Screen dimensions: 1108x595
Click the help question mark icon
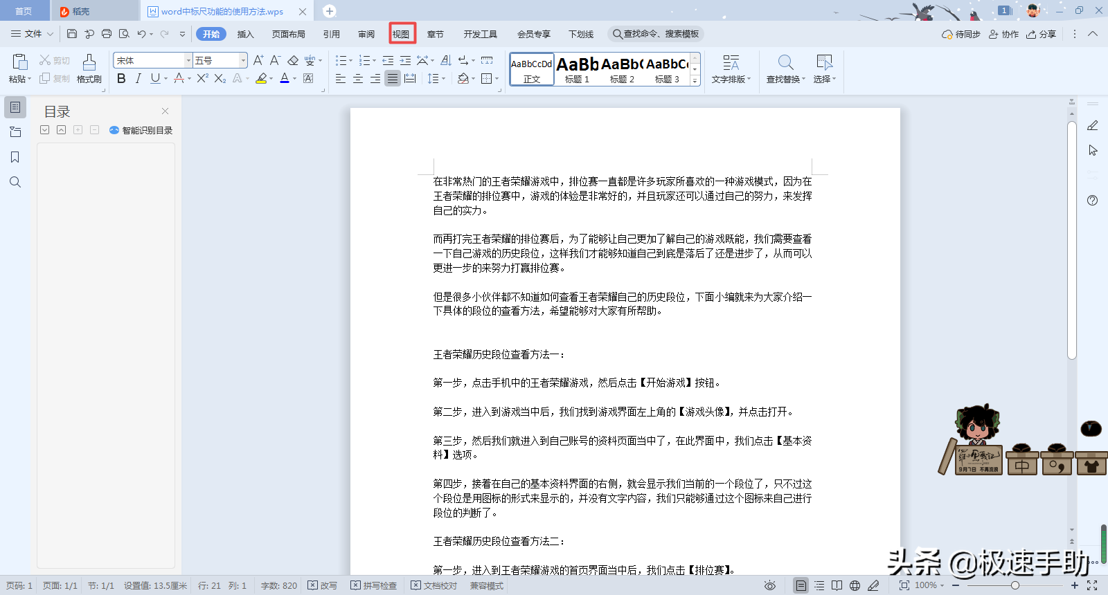pos(1092,201)
